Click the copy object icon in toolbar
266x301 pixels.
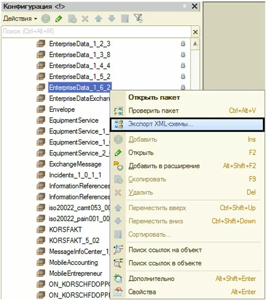coord(72,19)
